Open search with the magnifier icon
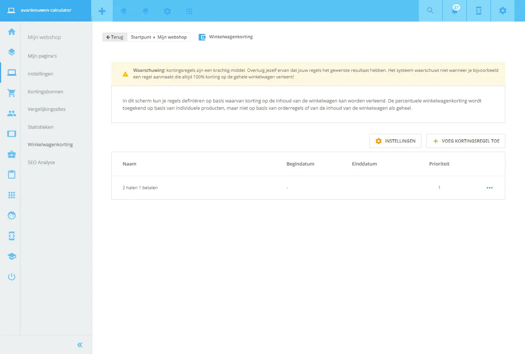The height and width of the screenshot is (354, 525). pyautogui.click(x=431, y=11)
